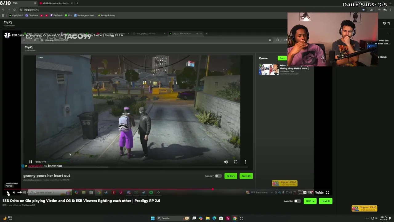Screen dimensions: 394x222
Task: Open Clip Queue bookmark
Action: 32,15
